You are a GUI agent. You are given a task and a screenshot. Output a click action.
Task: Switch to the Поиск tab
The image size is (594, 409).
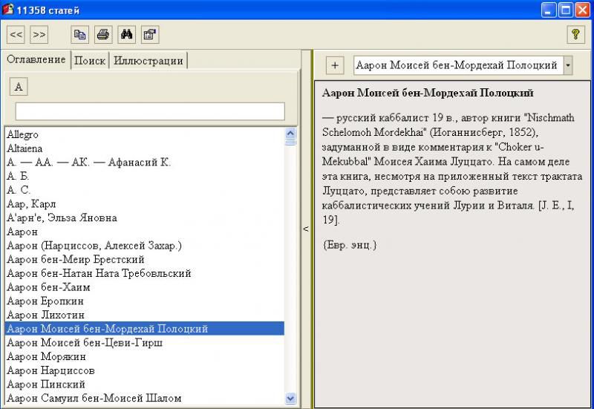click(x=90, y=61)
